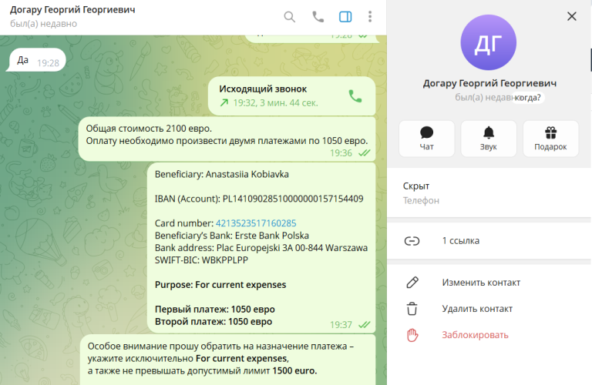Click chat header name Догару Георгий Георгиевич
Viewport: 592px width, 385px height.
72,10
